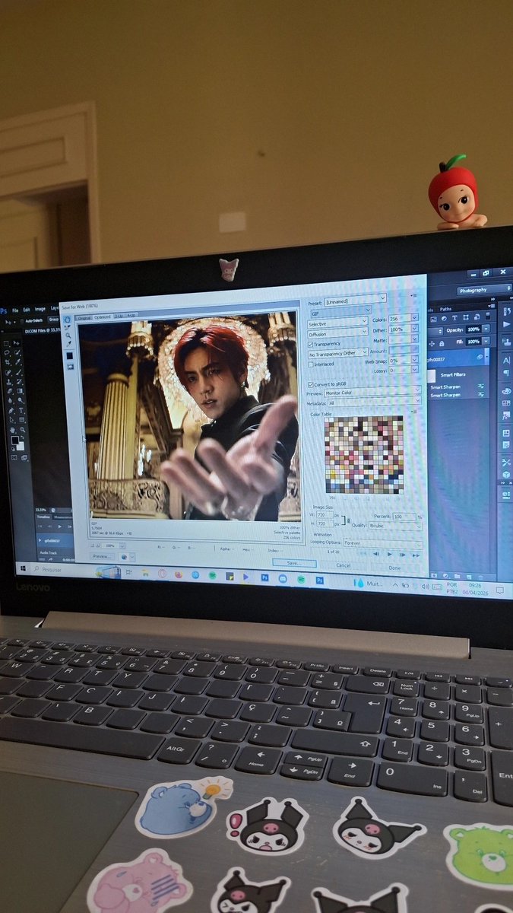Go to previous animation frame
Viewport: 513px width, 913px height.
(x=377, y=554)
